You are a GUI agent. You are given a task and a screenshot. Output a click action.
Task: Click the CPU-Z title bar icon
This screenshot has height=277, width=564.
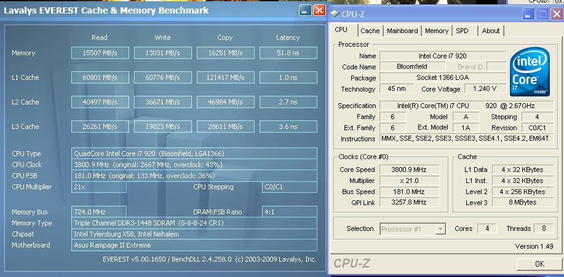click(335, 14)
